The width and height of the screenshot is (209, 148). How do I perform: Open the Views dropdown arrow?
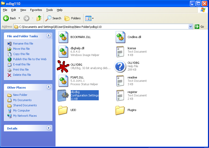[x=93, y=18]
